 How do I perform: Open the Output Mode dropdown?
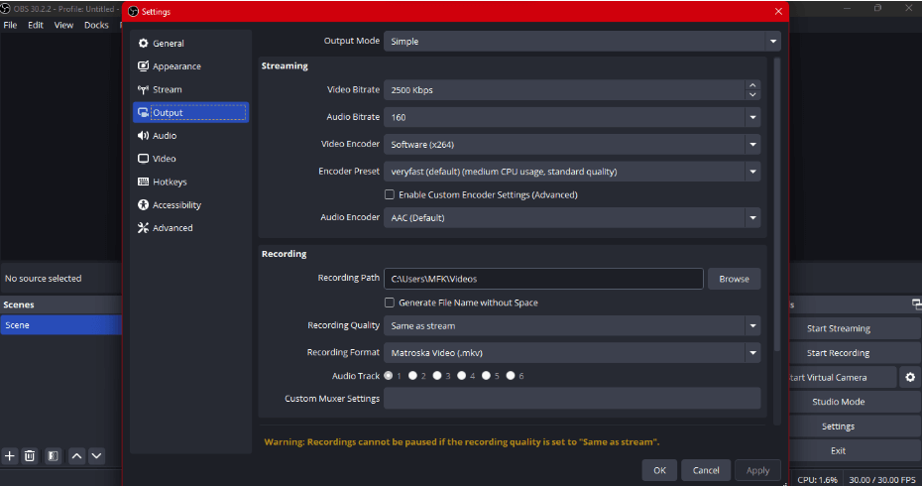[582, 42]
